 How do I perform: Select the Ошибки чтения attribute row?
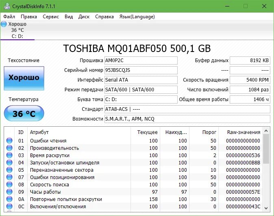pyautogui.click(x=133, y=140)
